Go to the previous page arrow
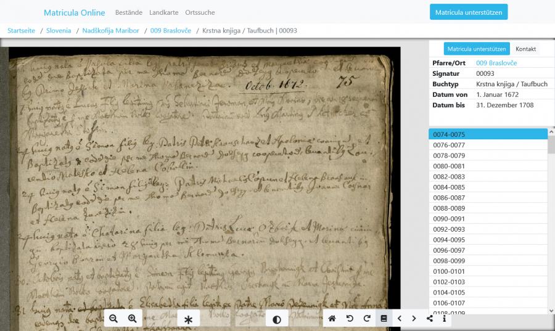This screenshot has height=331, width=555. pyautogui.click(x=400, y=319)
